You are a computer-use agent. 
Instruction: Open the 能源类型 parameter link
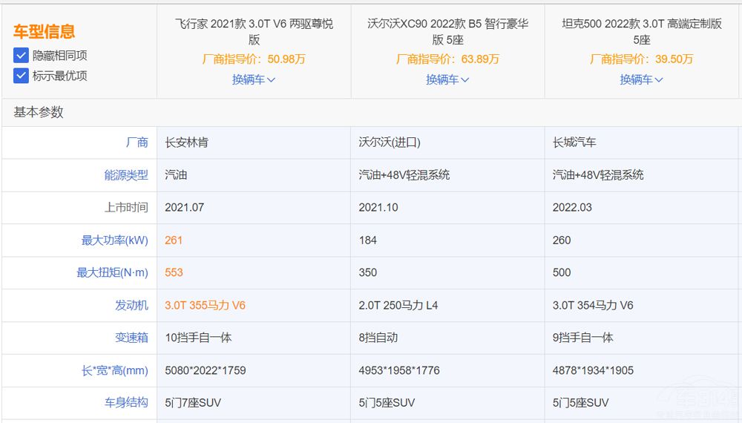click(x=126, y=175)
